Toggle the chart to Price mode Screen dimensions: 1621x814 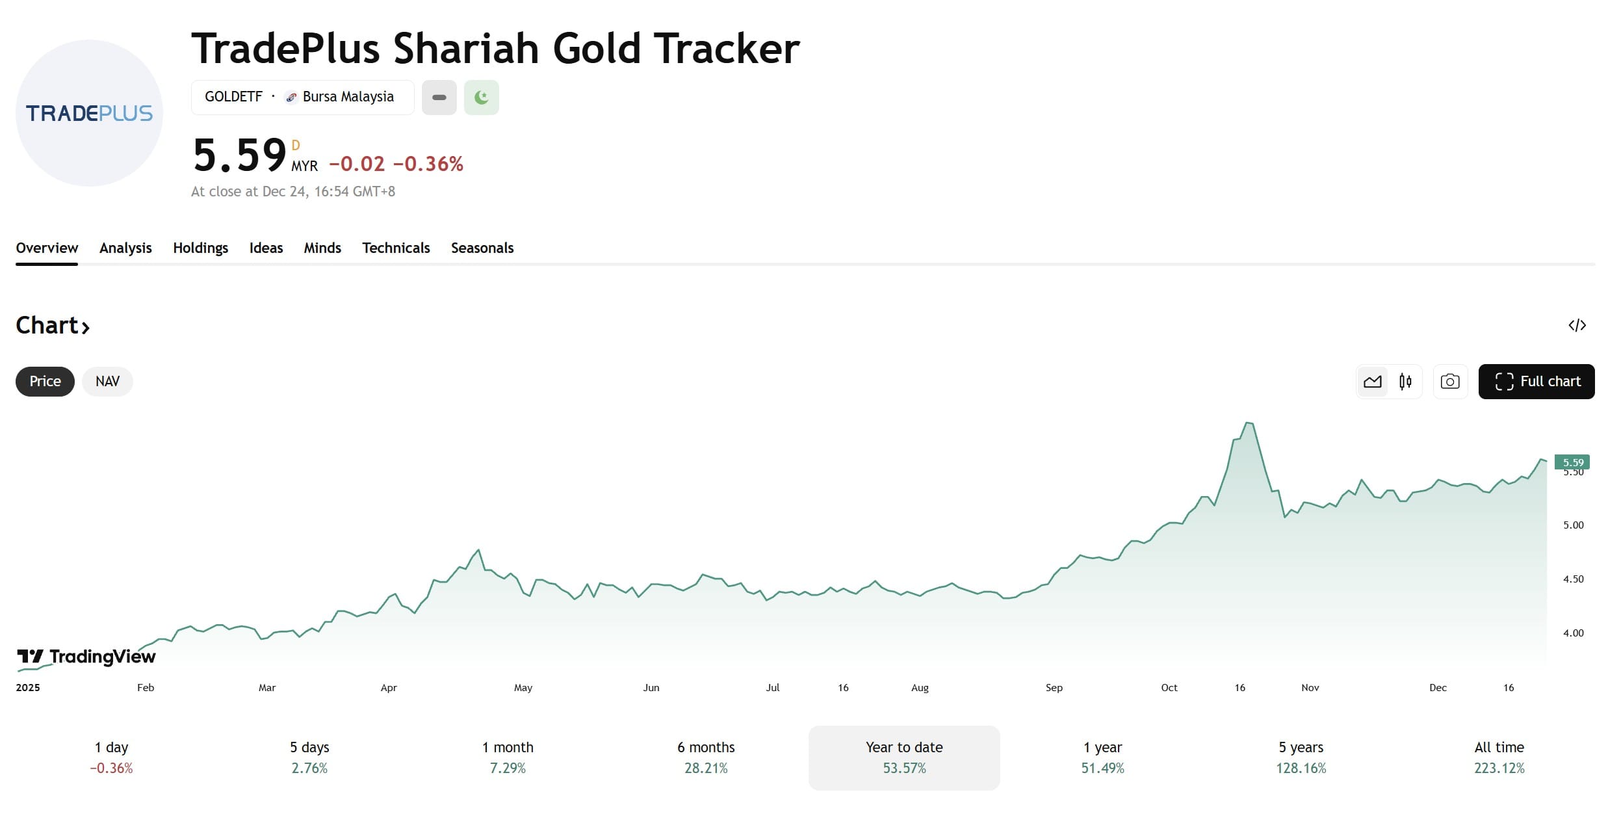[x=45, y=382]
